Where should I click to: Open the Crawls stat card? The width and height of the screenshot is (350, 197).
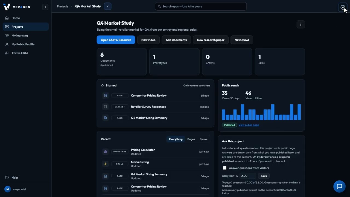tap(227, 62)
